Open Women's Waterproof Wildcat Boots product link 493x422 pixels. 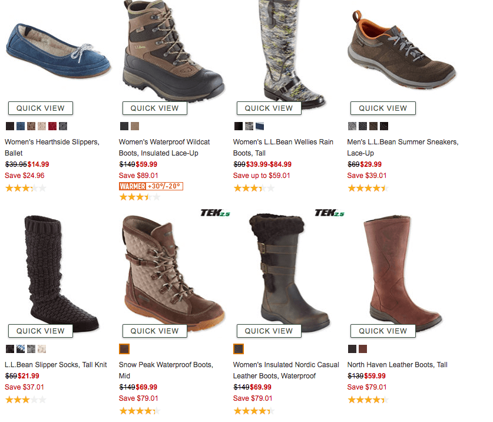(164, 147)
